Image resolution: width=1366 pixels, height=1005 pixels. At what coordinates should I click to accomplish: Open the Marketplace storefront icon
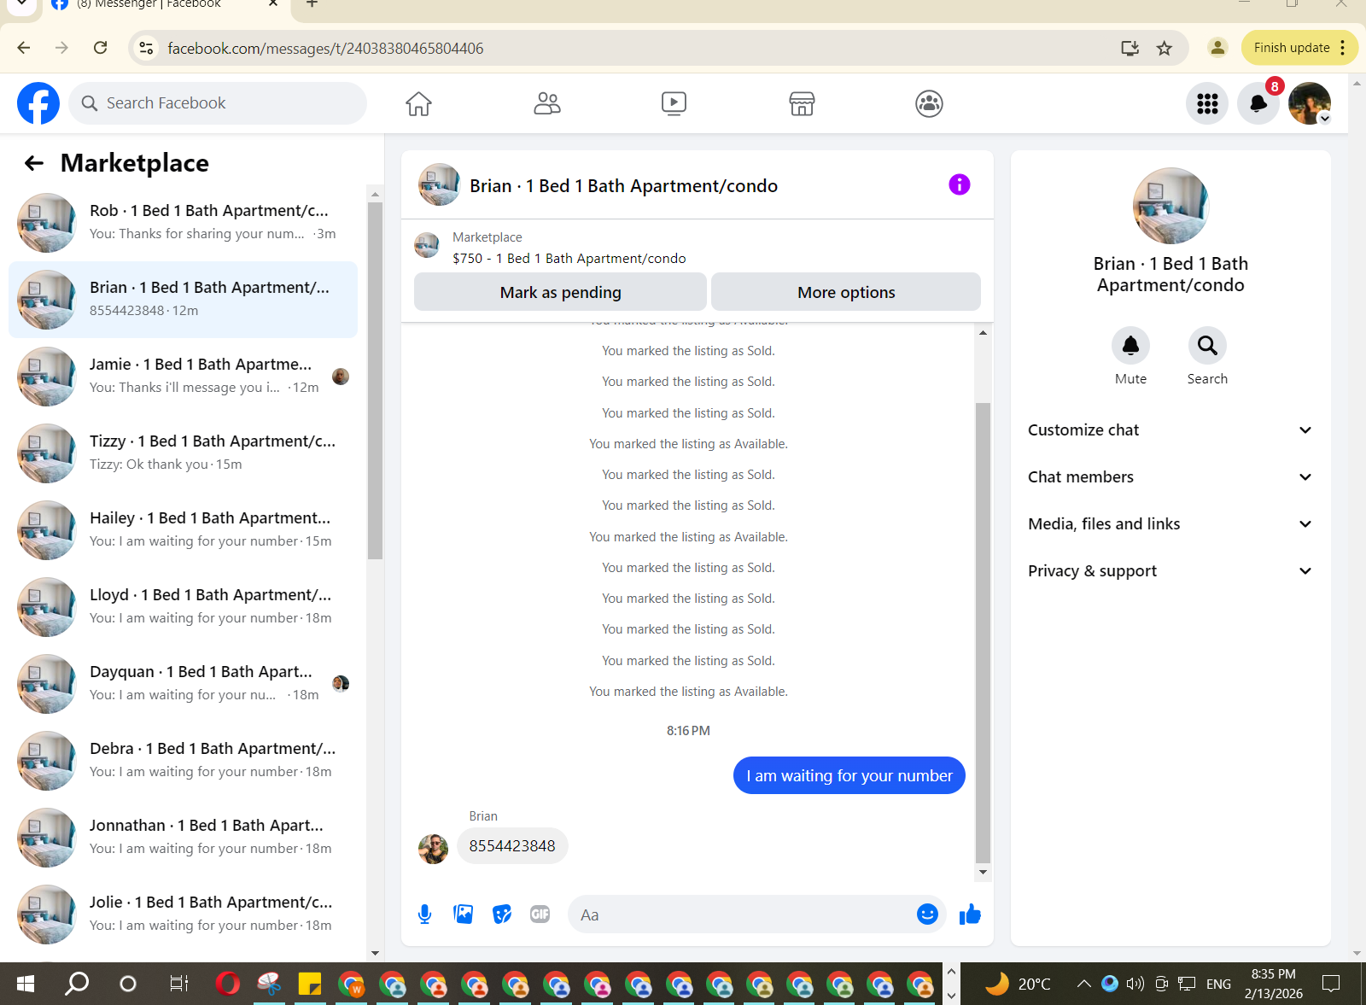[802, 103]
